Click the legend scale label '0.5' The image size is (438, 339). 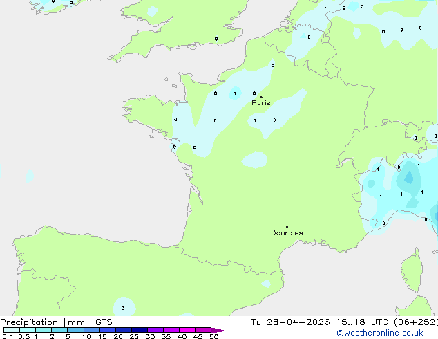(23, 336)
